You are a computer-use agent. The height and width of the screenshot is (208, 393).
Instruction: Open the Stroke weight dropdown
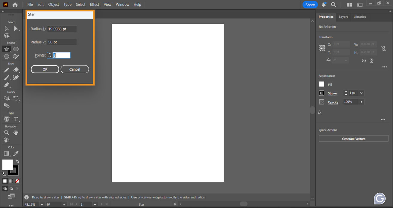[x=361, y=93]
